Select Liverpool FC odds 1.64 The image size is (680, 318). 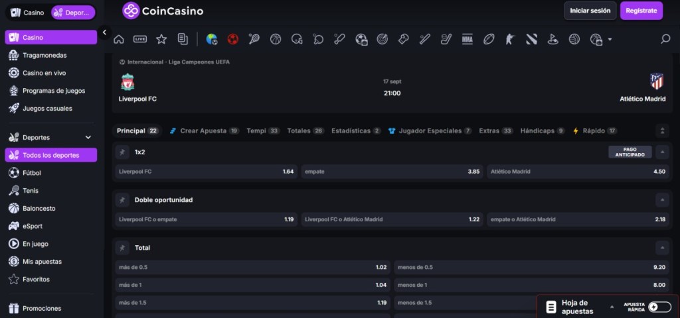(x=205, y=172)
